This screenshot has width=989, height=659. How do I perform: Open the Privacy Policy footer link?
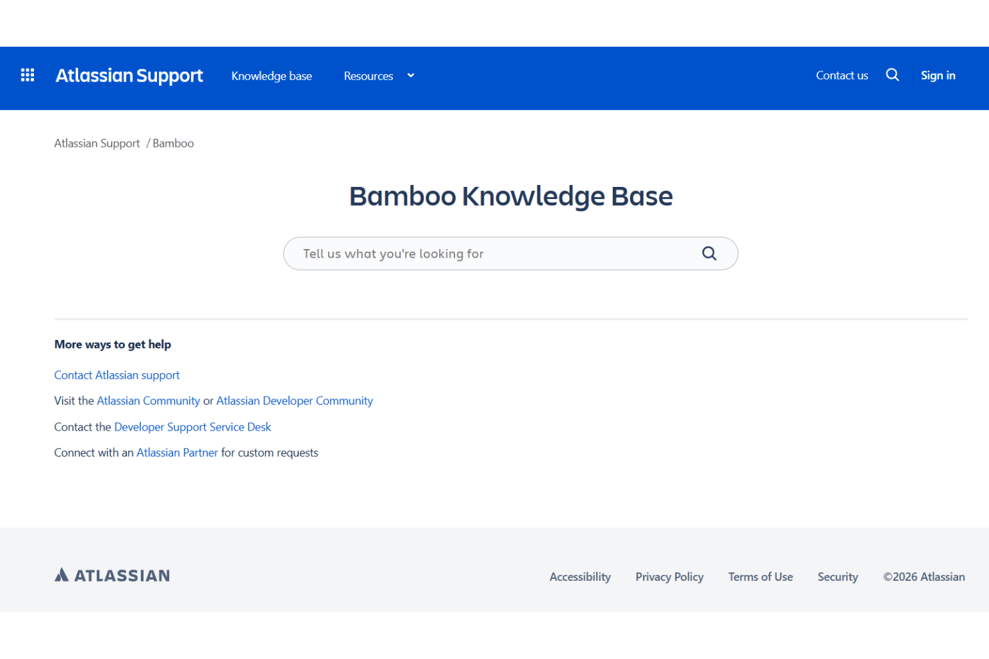click(x=669, y=577)
